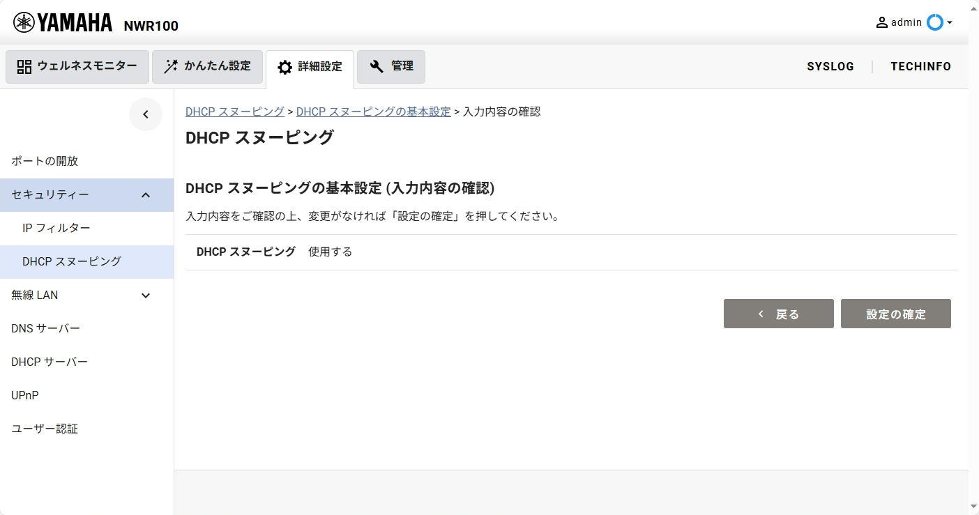
Task: Collapse the sidebar with the chevron button
Action: click(x=146, y=114)
